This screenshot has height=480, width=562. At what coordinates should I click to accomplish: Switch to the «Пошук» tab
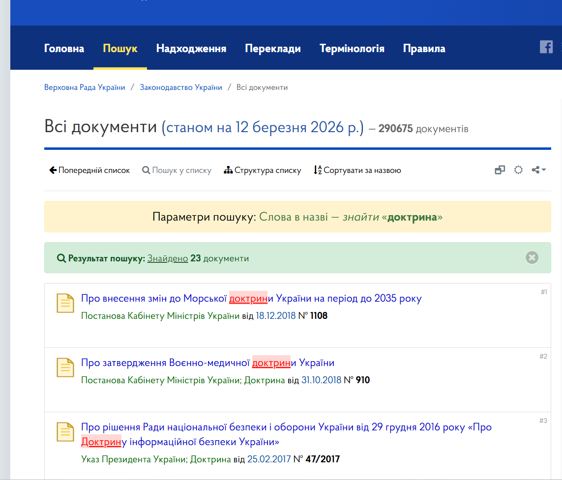pos(120,48)
